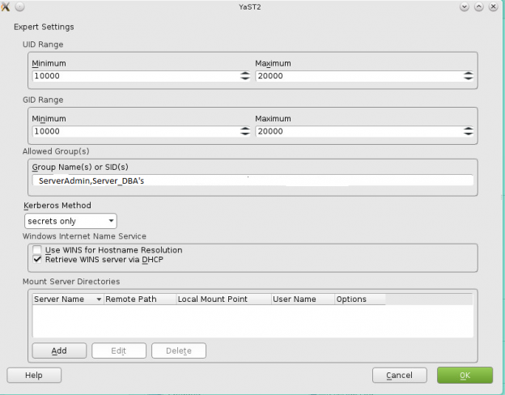Screen dimensions: 505x395
Task: Focus the UID Range Minimum field
Action: (x=134, y=76)
